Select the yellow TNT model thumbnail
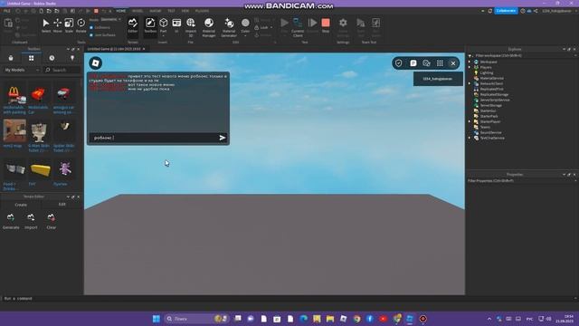This screenshot has width=579, height=326. [x=40, y=169]
